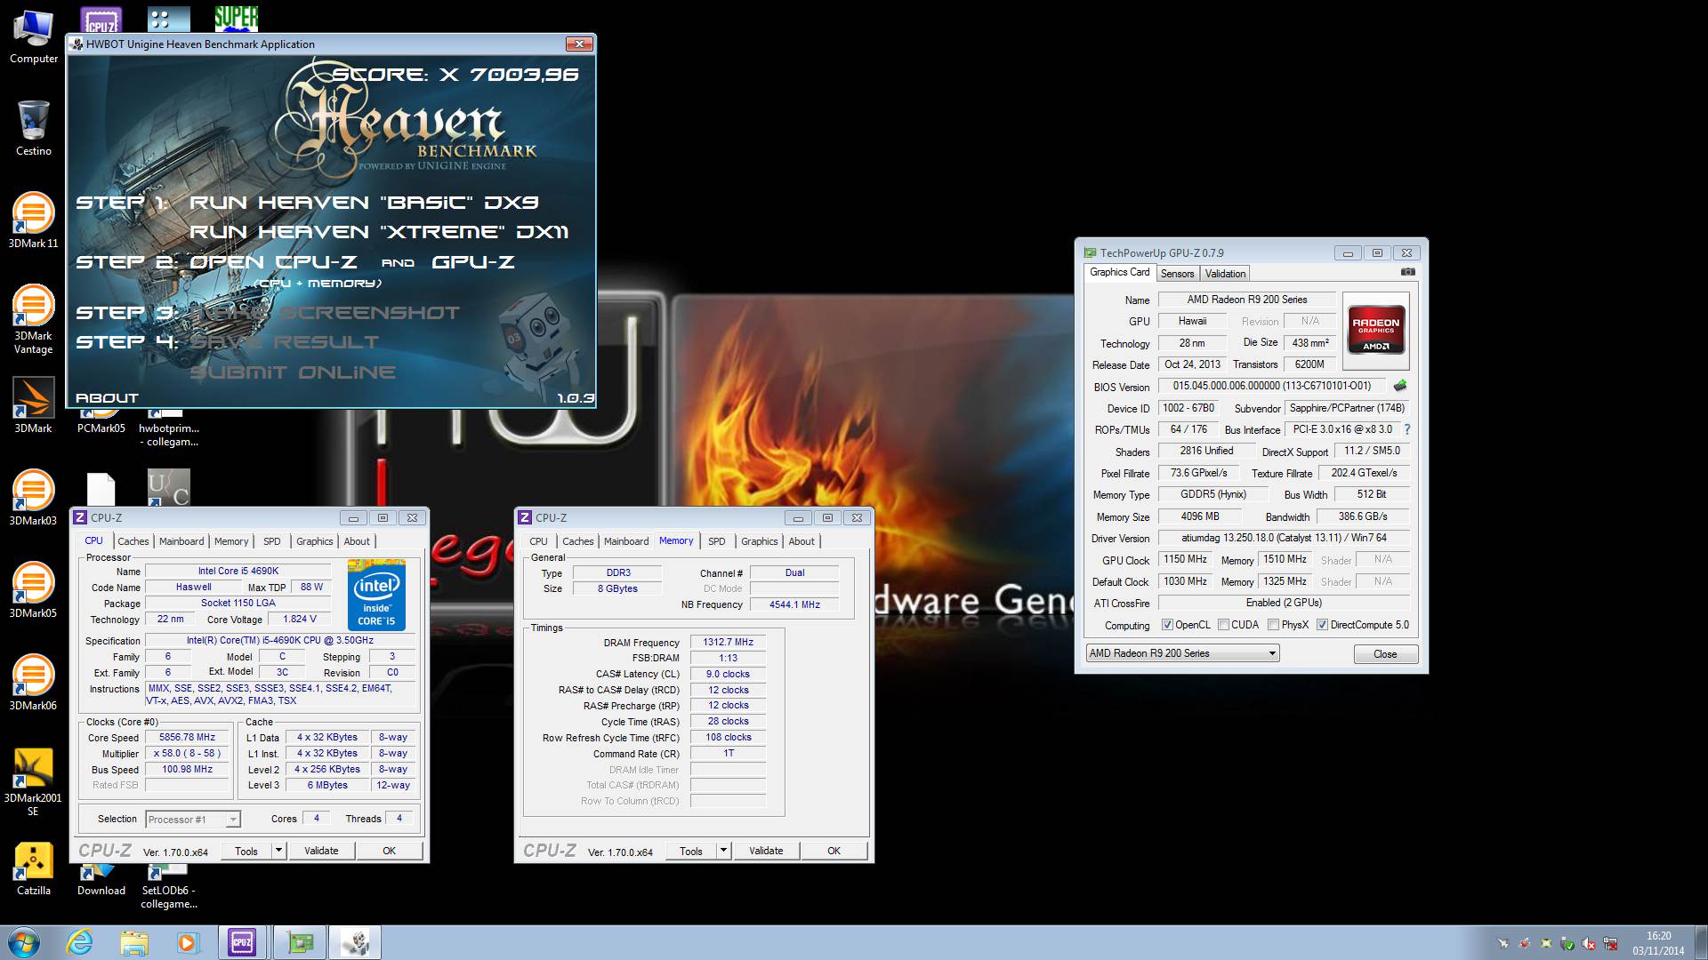The width and height of the screenshot is (1708, 960).
Task: Click Take Screenshot step in Heaven window
Action: click(x=325, y=313)
